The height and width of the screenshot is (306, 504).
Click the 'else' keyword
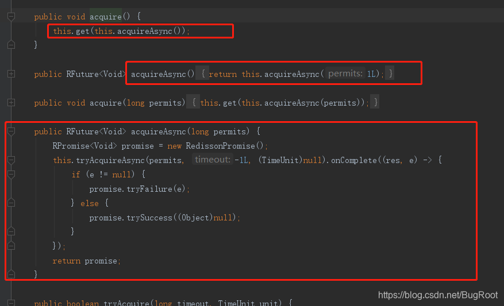tap(89, 204)
